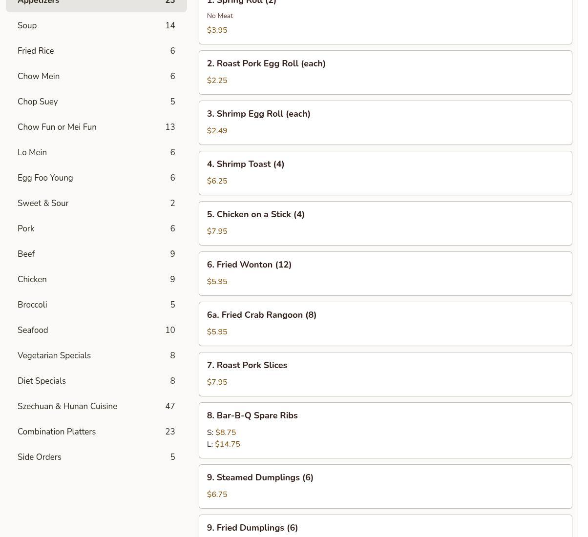
Task: Click the 13 count beside Chow Fun
Action: [x=170, y=127]
